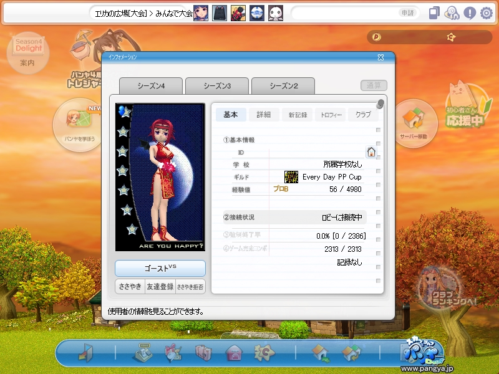Screen dimensions: 499x374
Task: Click the house swap arrows icon
Action: [x=351, y=353]
